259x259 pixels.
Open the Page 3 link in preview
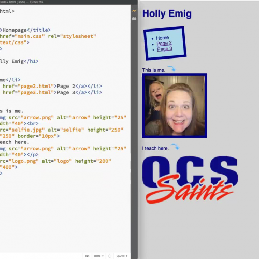[165, 49]
